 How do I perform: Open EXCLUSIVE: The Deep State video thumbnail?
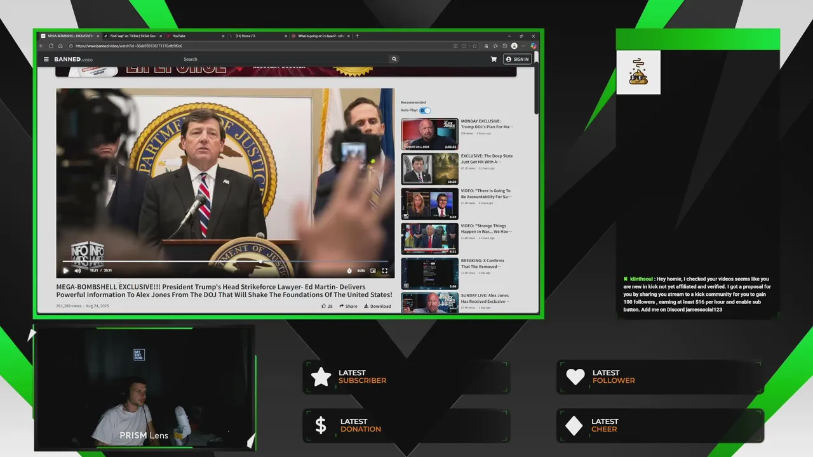coord(429,169)
